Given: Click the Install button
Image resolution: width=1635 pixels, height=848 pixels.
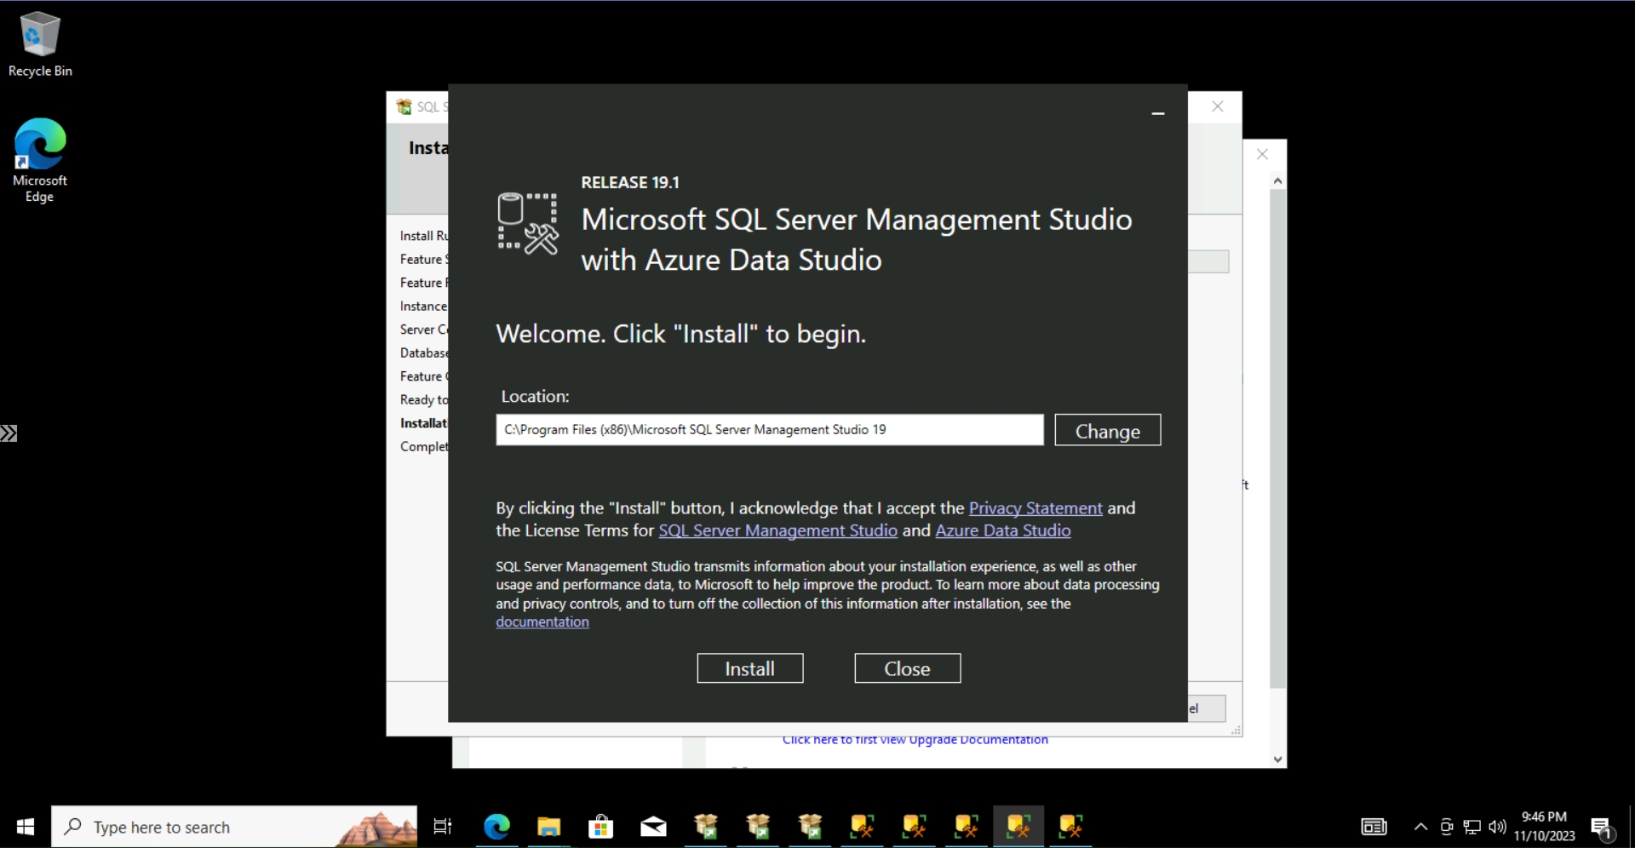Looking at the screenshot, I should coord(749,668).
